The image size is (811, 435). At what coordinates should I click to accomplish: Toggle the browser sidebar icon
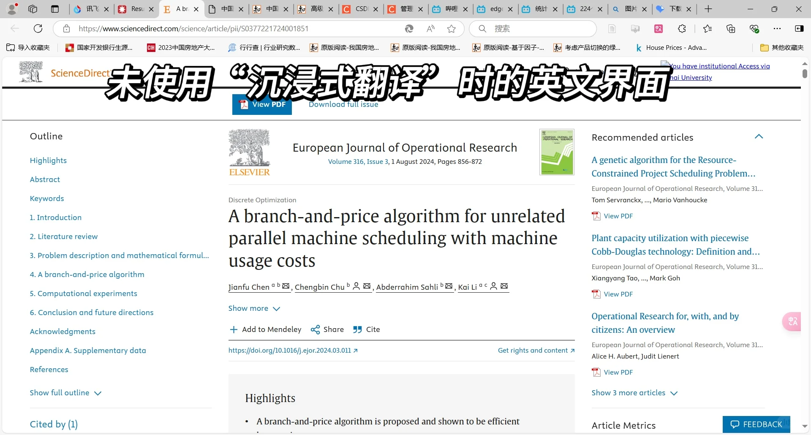coord(799,29)
